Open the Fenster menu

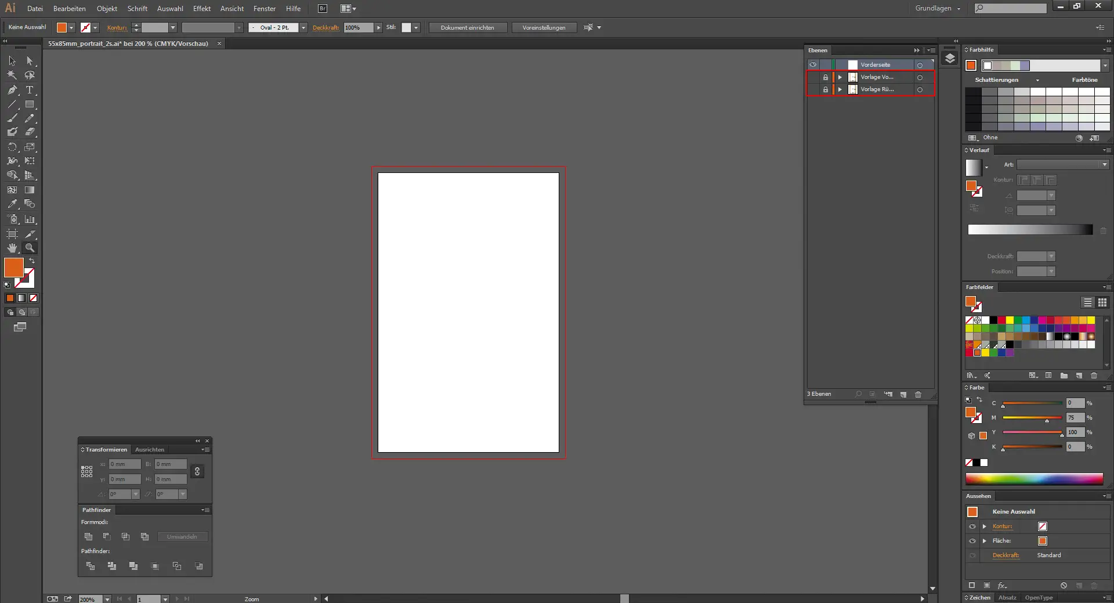pyautogui.click(x=264, y=8)
